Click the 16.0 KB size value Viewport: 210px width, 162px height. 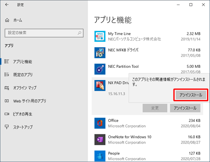point(194,137)
